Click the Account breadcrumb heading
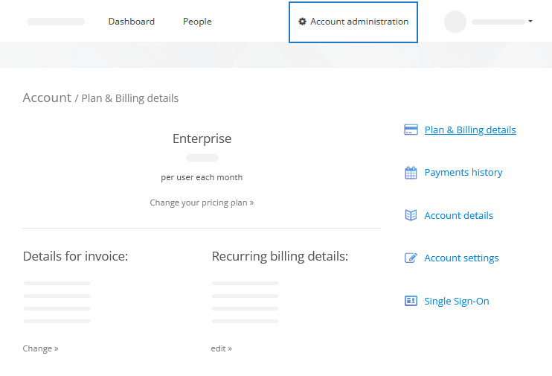This screenshot has height=376, width=552. (x=47, y=98)
